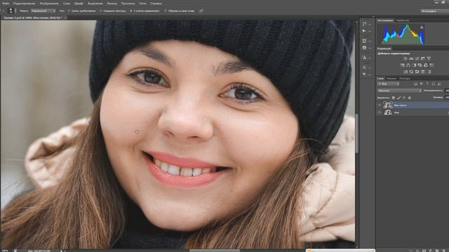This screenshot has height=252, width=449.
Task: Open the Character collapsed panel icon
Action: point(364,67)
